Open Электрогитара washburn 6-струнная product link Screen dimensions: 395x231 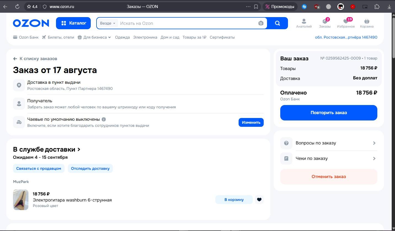click(72, 200)
